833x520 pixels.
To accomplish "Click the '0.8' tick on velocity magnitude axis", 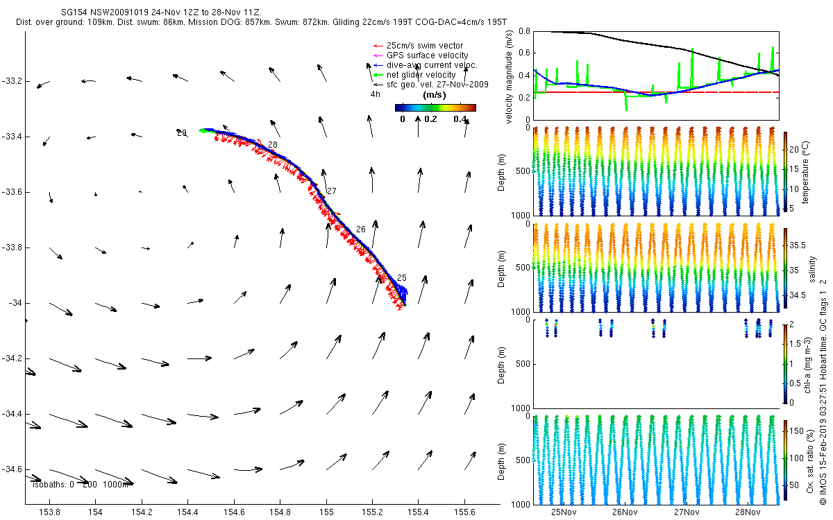I will click(x=525, y=31).
